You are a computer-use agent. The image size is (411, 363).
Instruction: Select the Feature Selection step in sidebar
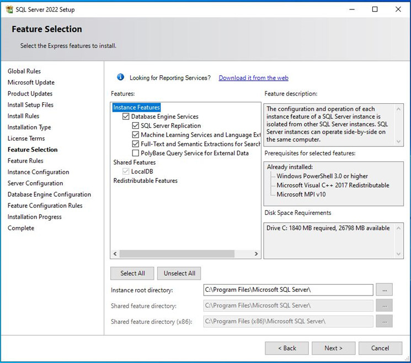pyautogui.click(x=33, y=150)
